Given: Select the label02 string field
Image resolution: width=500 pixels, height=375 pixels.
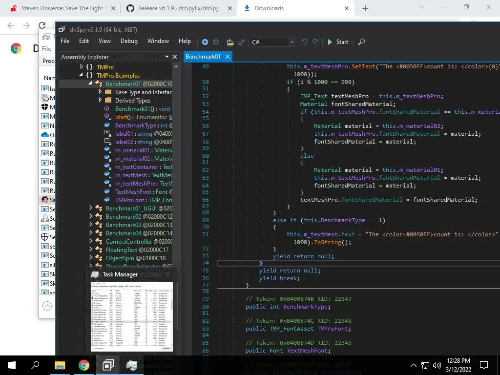Looking at the screenshot, I should point(144,142).
